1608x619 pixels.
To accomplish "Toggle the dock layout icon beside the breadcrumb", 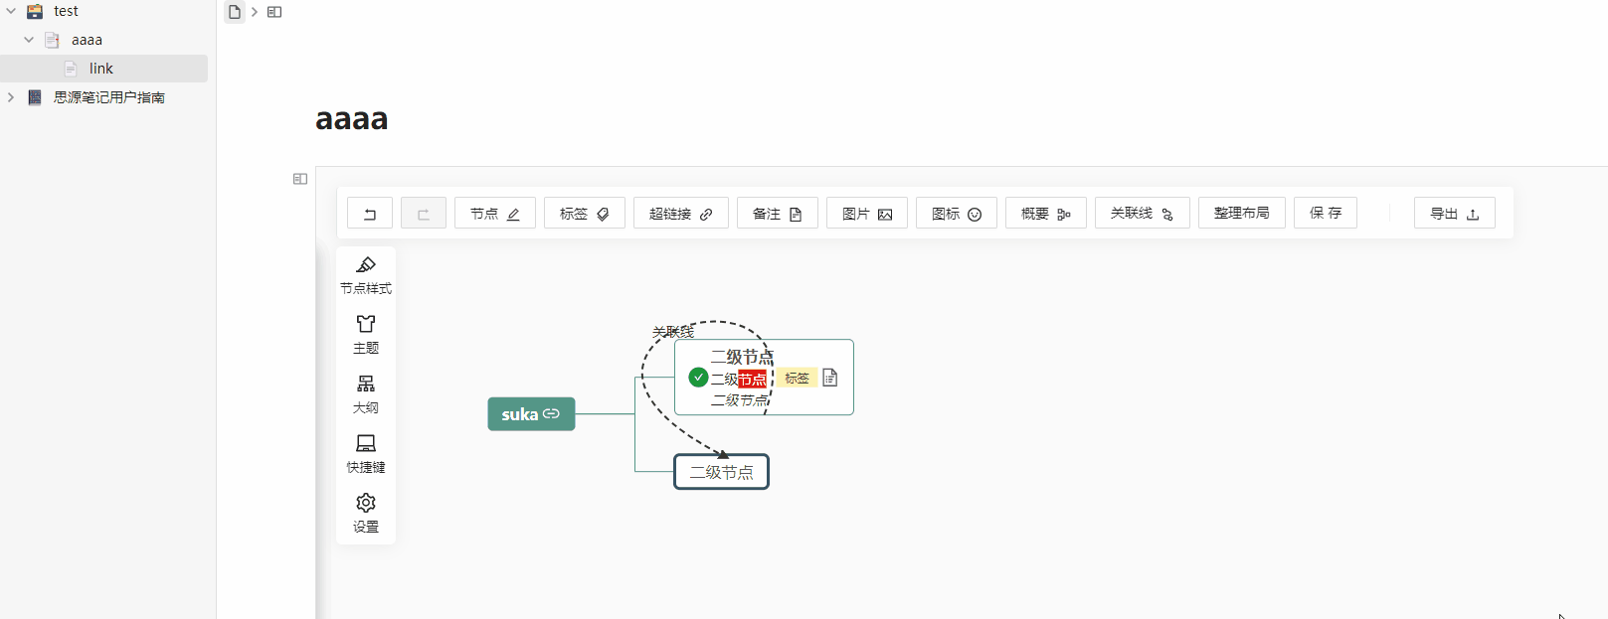I will 274,12.
